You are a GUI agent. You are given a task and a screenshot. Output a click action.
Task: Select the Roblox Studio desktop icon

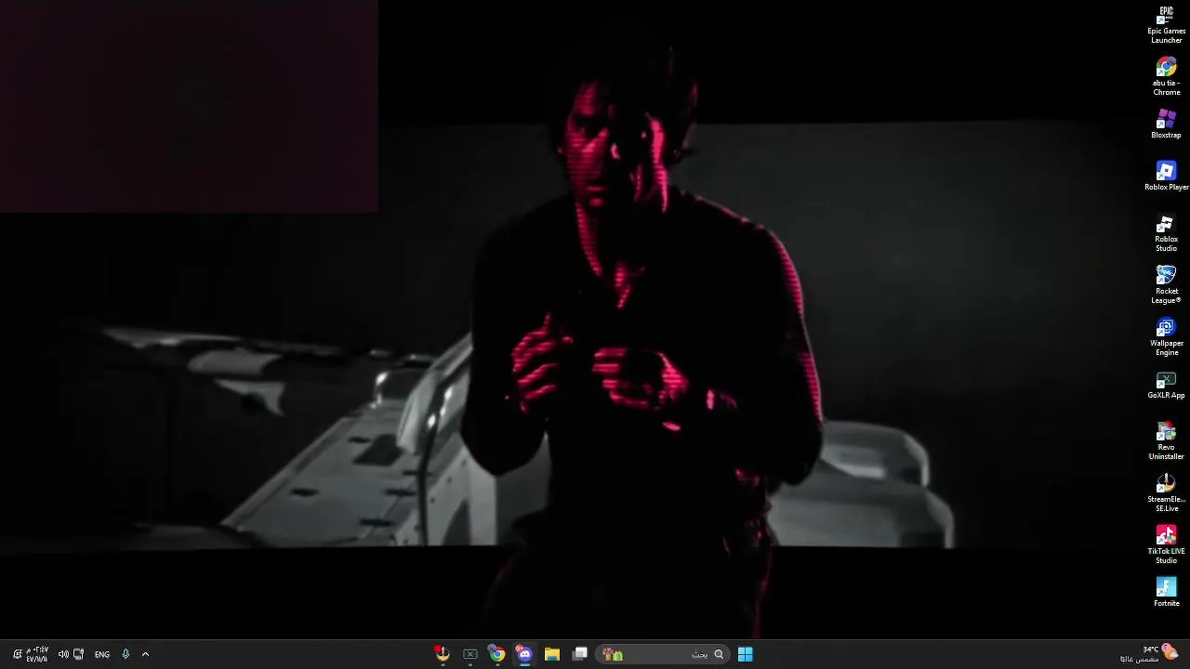(x=1166, y=233)
